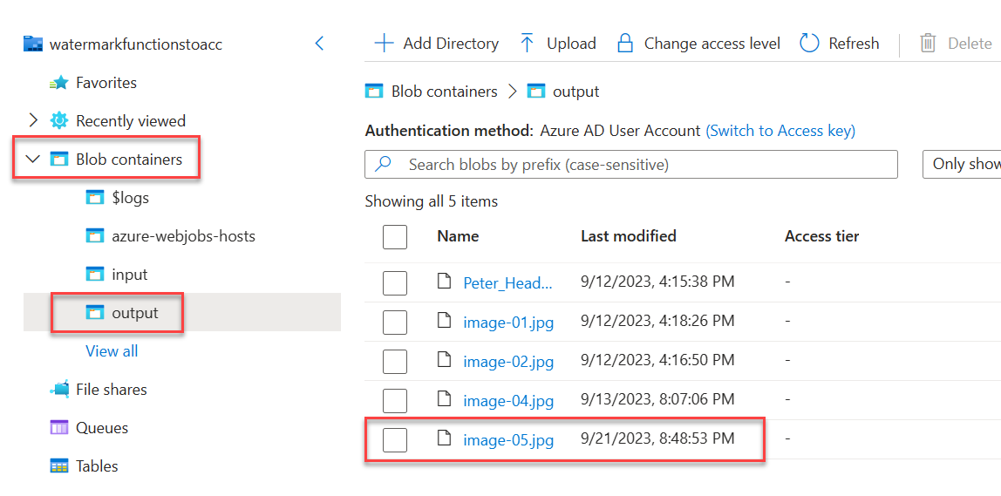Screen dimensions: 1001x496
Task: Select the input container in tree
Action: pyautogui.click(x=130, y=275)
